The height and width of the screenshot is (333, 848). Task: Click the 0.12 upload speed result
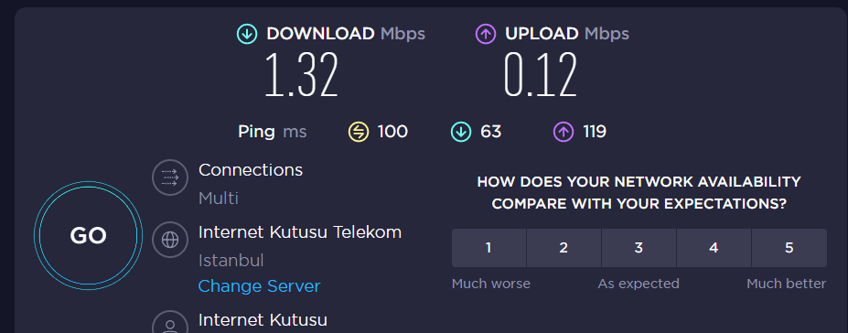click(541, 75)
